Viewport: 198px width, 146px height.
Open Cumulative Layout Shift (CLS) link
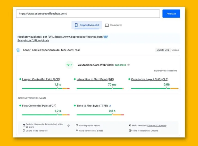pyautogui.click(x=150, y=79)
